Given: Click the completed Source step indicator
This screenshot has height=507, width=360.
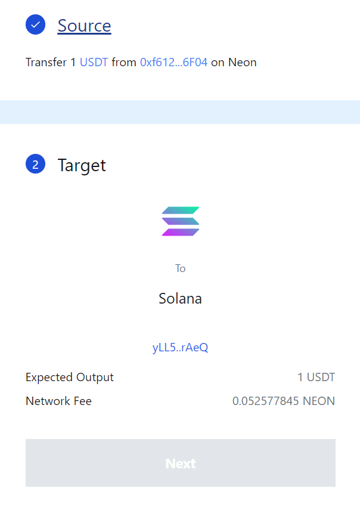Looking at the screenshot, I should click(36, 25).
